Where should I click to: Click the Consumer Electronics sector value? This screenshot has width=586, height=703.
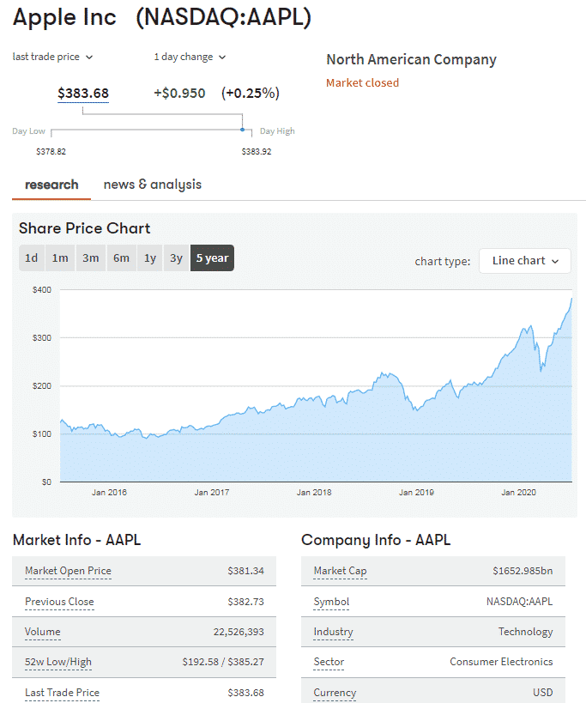click(x=501, y=662)
